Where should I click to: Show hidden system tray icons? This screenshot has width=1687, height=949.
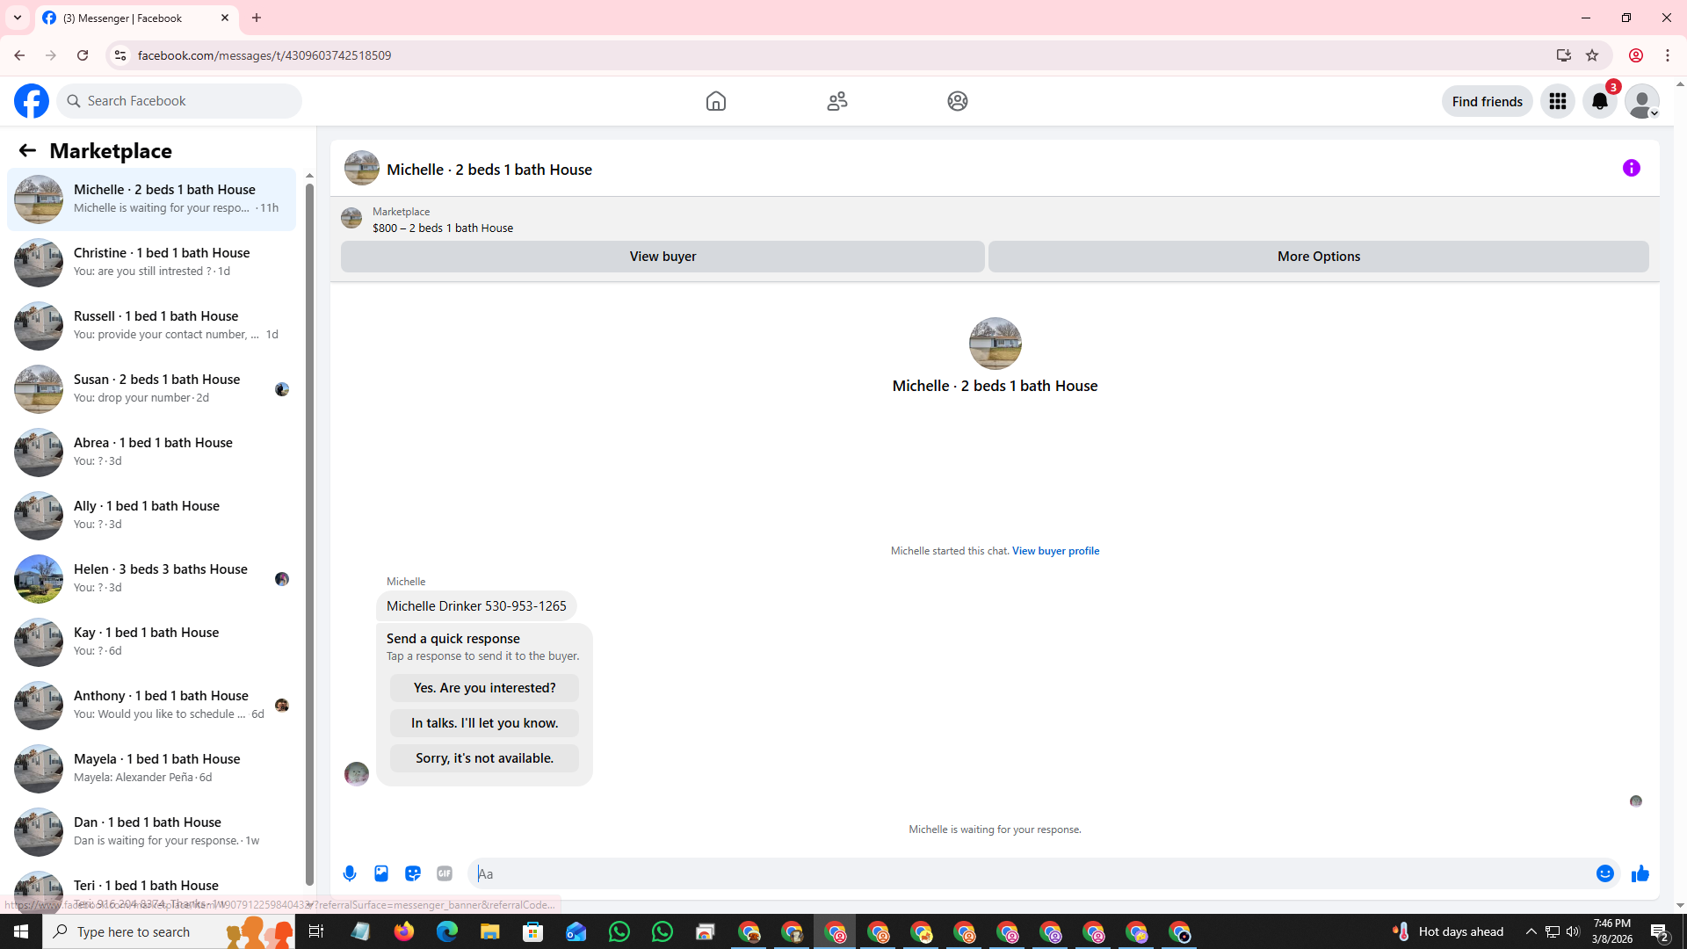point(1531,931)
